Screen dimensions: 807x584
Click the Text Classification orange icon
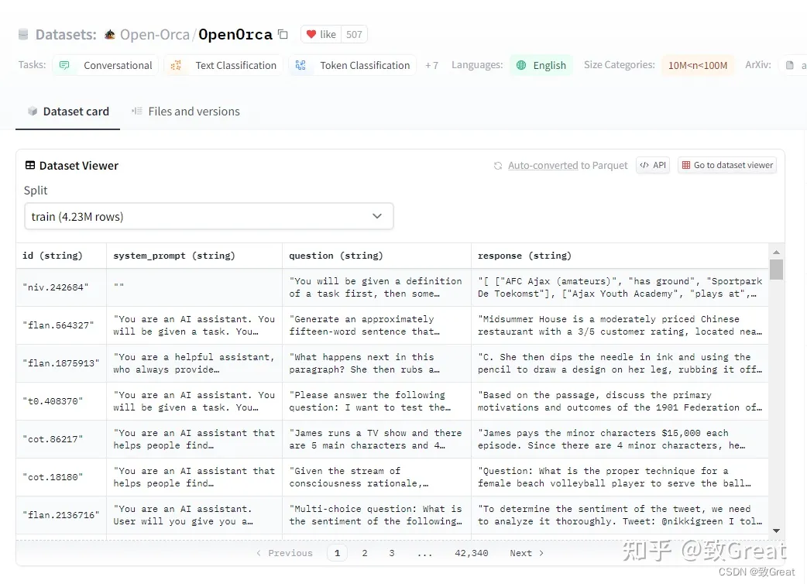[x=176, y=65]
